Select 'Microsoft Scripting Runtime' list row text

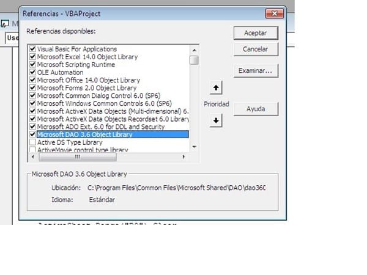76,65
